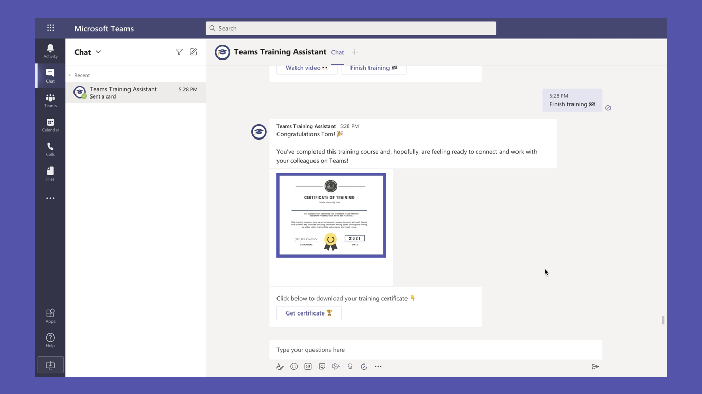The image size is (702, 394).
Task: Download the desktop app
Action: click(50, 365)
